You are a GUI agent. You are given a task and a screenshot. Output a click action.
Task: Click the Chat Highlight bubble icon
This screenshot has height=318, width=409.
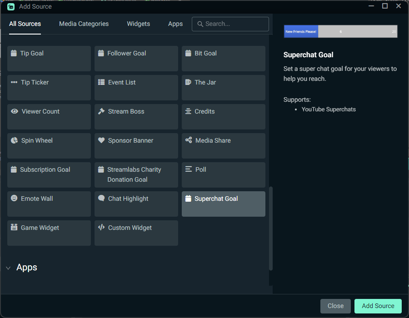(x=101, y=199)
